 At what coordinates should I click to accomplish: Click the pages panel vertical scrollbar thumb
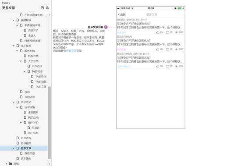tap(50, 123)
